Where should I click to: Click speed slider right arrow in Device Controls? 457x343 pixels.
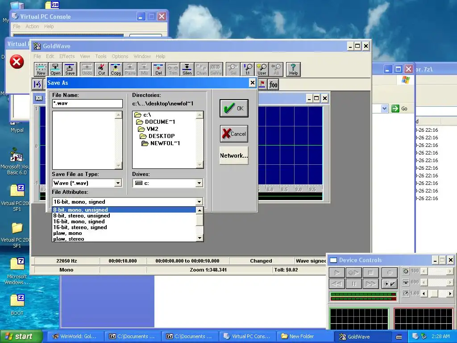tap(450, 293)
